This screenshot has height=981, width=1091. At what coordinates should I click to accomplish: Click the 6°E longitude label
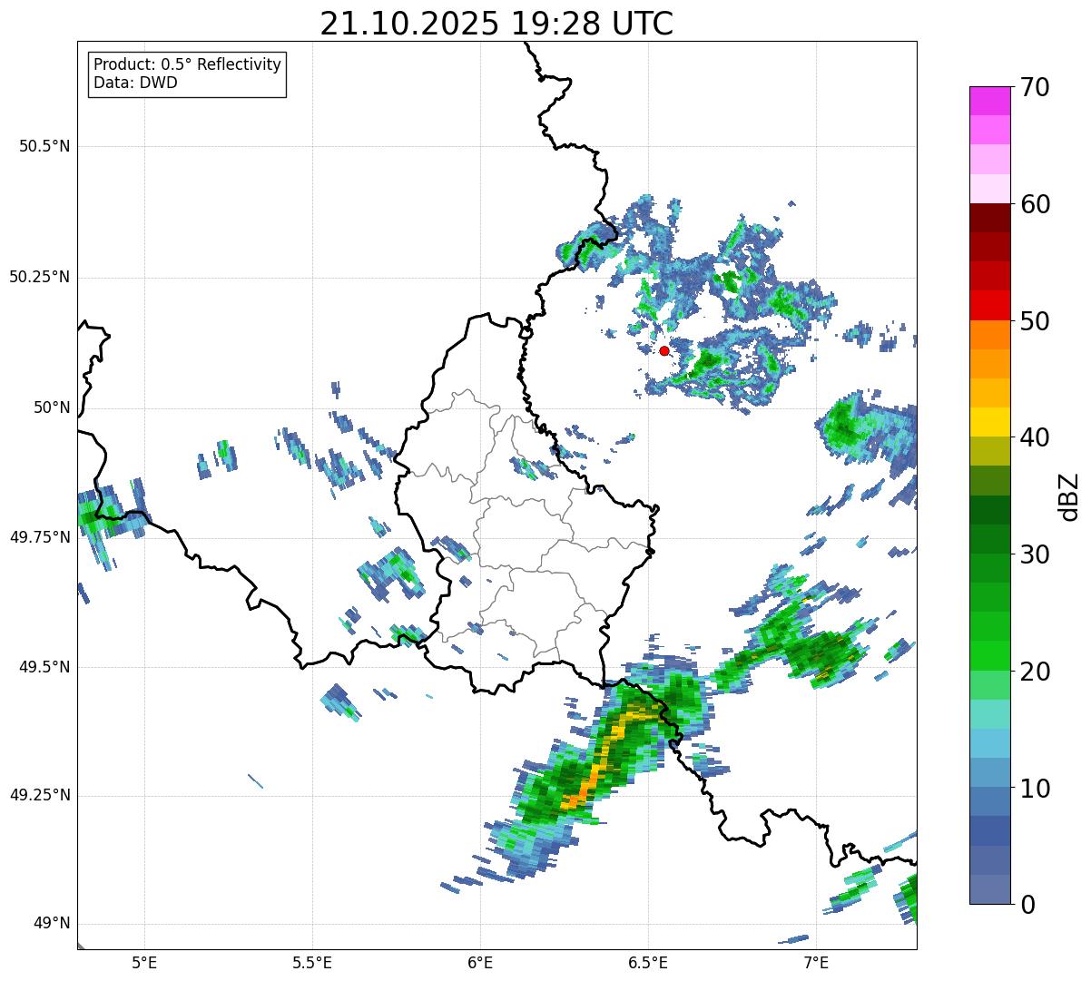tap(480, 962)
